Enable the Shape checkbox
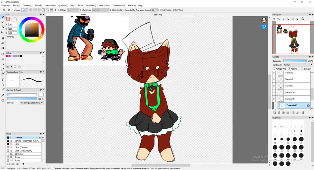The width and height of the screenshot is (314, 170). click(x=59, y=10)
